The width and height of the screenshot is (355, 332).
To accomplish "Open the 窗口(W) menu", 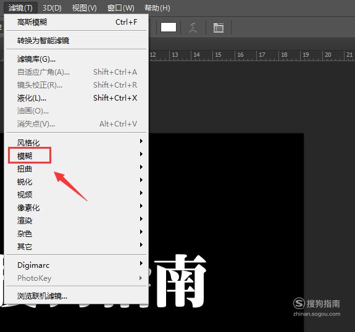I will [x=120, y=8].
